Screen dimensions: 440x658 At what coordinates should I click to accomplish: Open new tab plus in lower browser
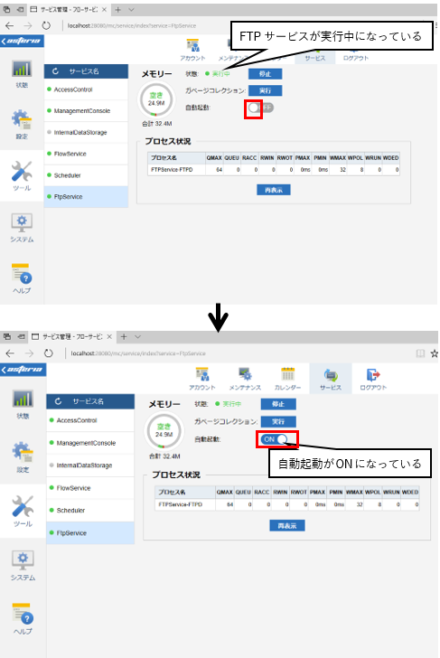pyautogui.click(x=123, y=336)
